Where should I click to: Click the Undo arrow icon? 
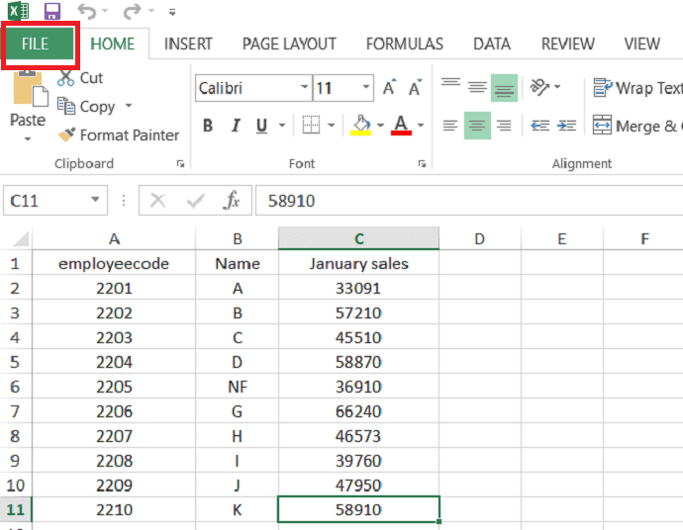coord(85,12)
